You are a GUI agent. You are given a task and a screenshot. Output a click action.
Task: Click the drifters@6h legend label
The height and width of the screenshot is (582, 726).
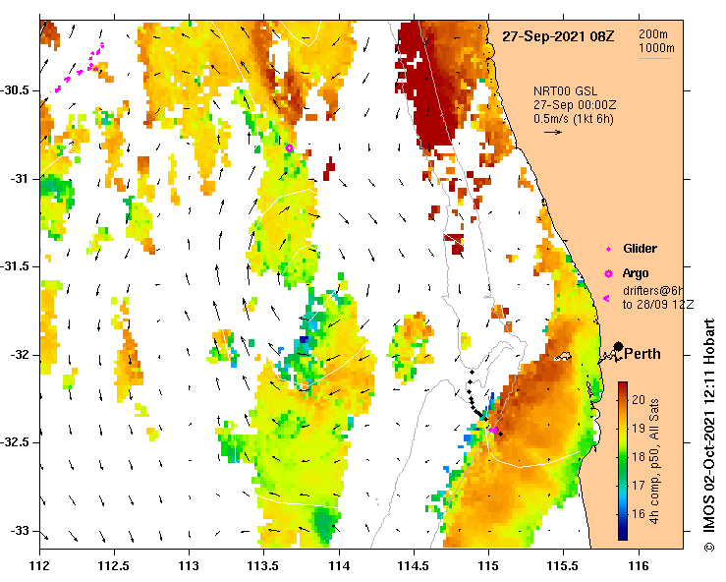point(653,291)
